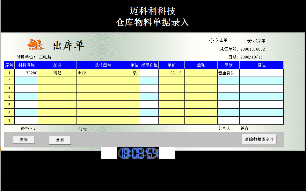Viewport: 306px width, 191px height.
Task: Click the unit price cell 29.12
Action: click(x=172, y=72)
